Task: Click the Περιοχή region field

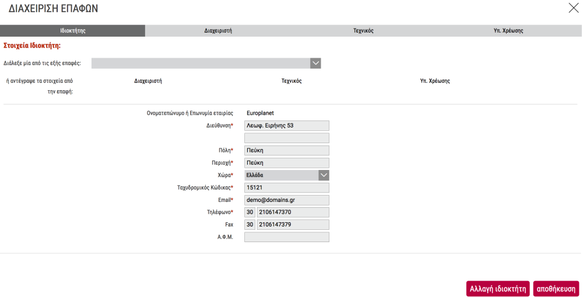Action: pos(287,163)
